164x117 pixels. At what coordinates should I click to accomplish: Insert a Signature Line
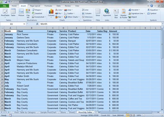pos(137,13)
